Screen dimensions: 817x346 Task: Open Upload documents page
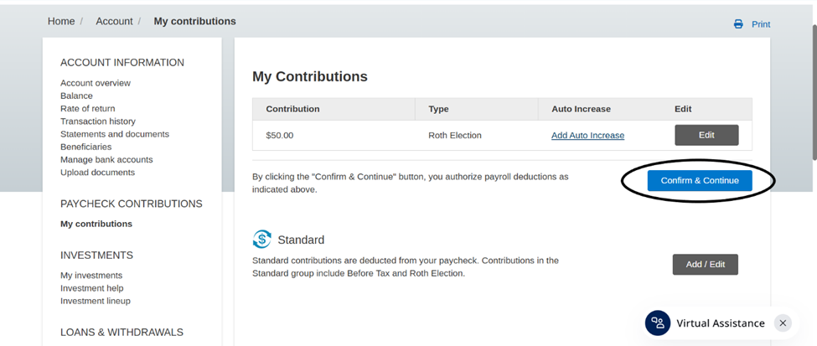click(x=97, y=173)
